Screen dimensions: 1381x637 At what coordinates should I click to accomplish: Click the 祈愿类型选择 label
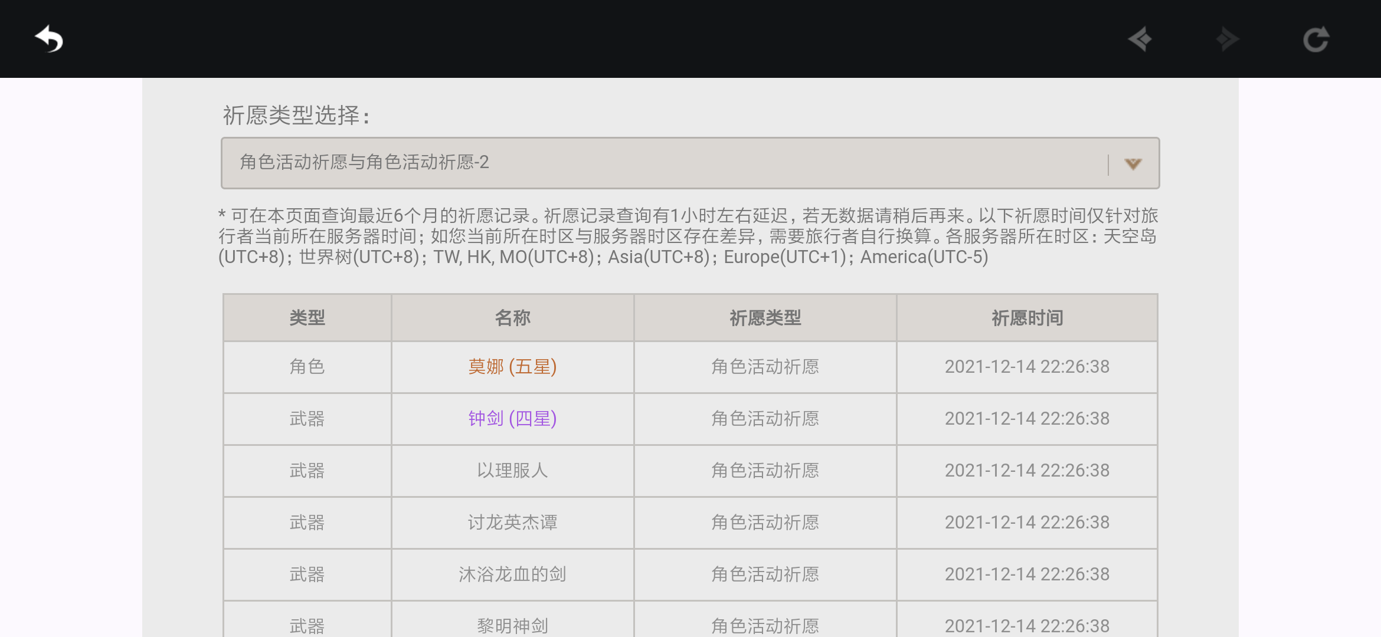coord(297,115)
